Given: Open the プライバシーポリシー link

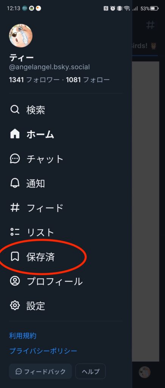Looking at the screenshot, I should 43,350.
